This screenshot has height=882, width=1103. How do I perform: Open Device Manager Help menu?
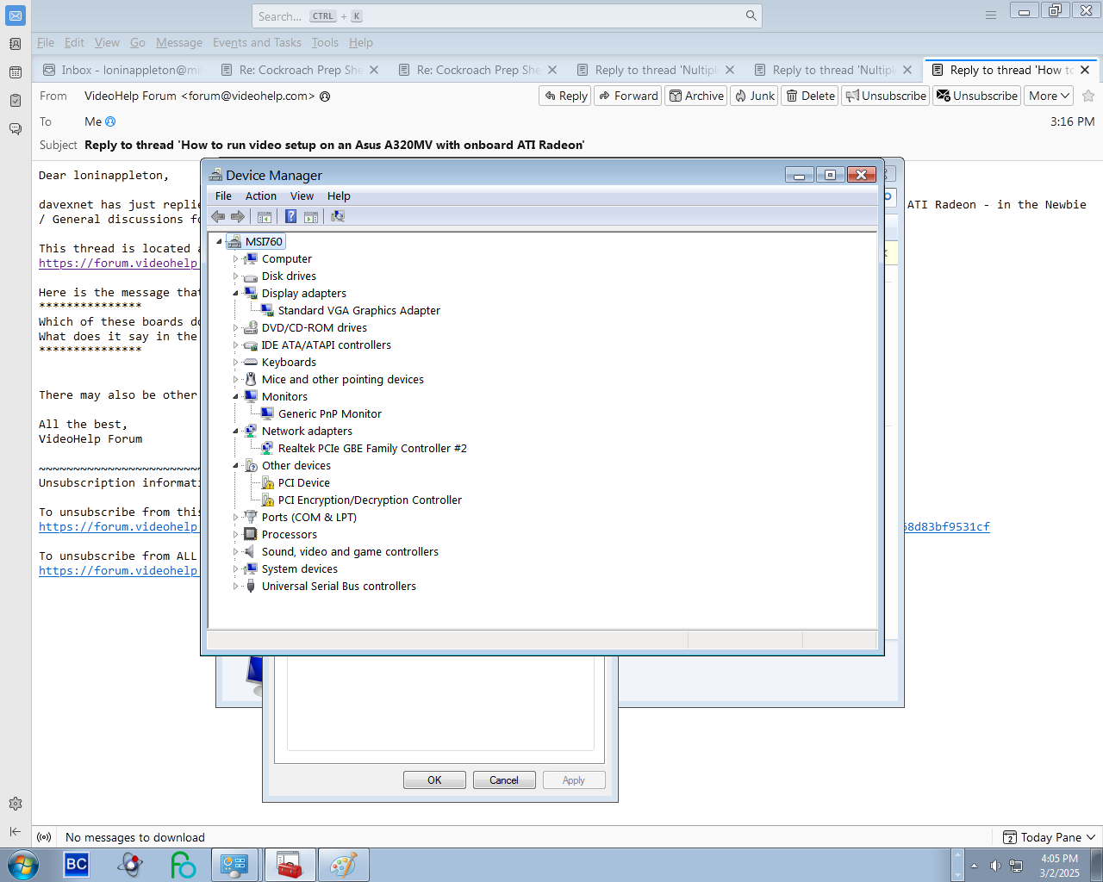click(x=339, y=196)
